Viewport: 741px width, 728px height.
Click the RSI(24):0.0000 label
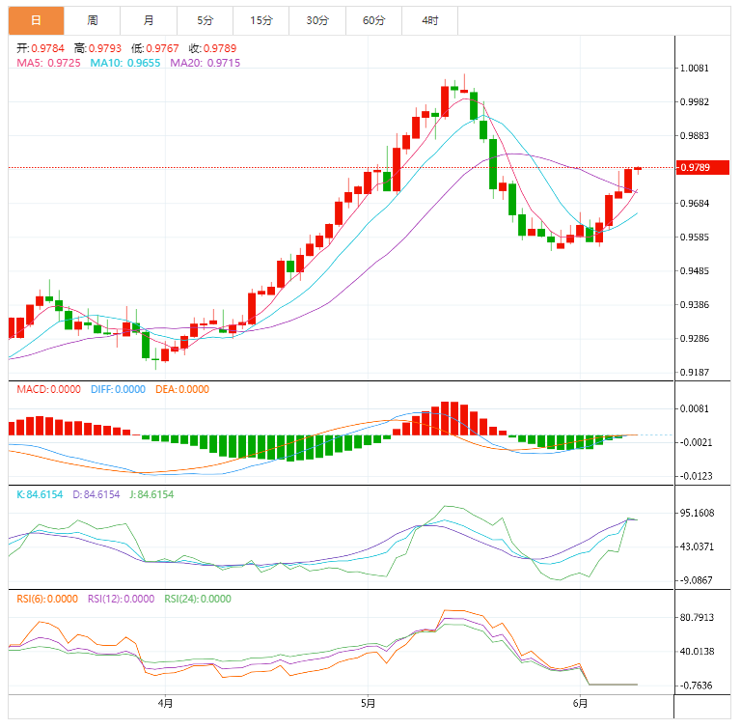pyautogui.click(x=198, y=599)
